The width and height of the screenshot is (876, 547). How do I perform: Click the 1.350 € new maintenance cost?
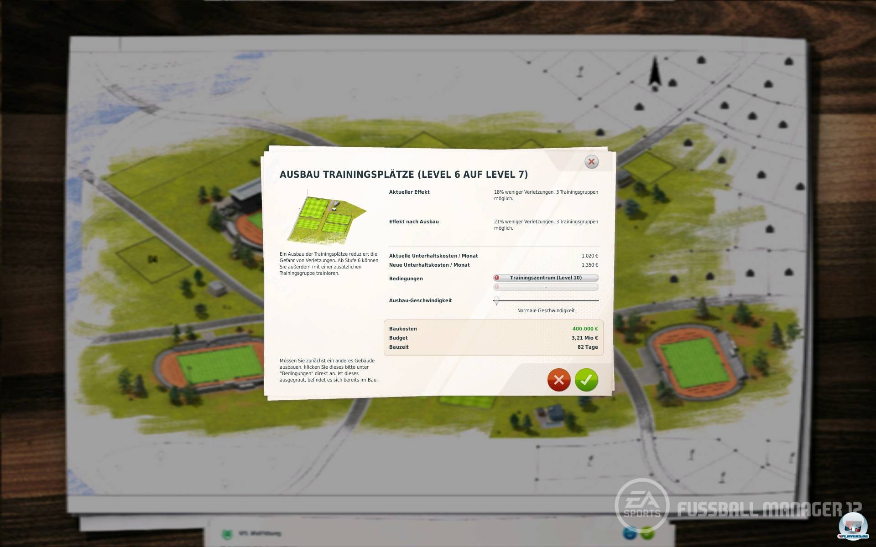click(x=589, y=265)
